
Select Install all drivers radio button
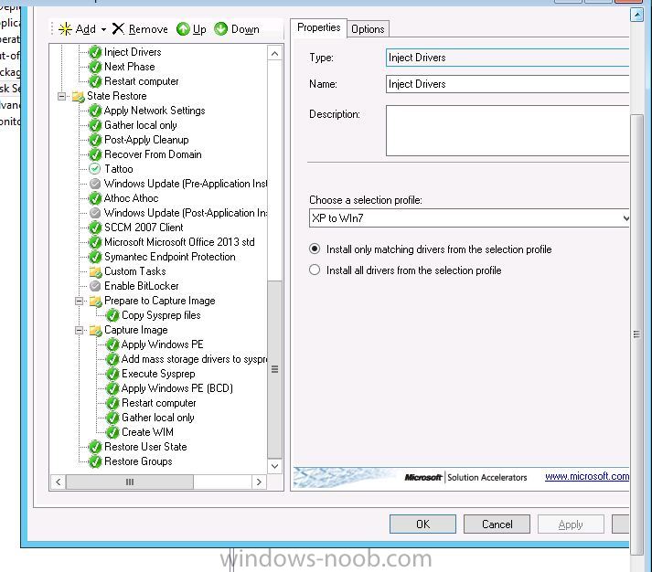tap(315, 270)
